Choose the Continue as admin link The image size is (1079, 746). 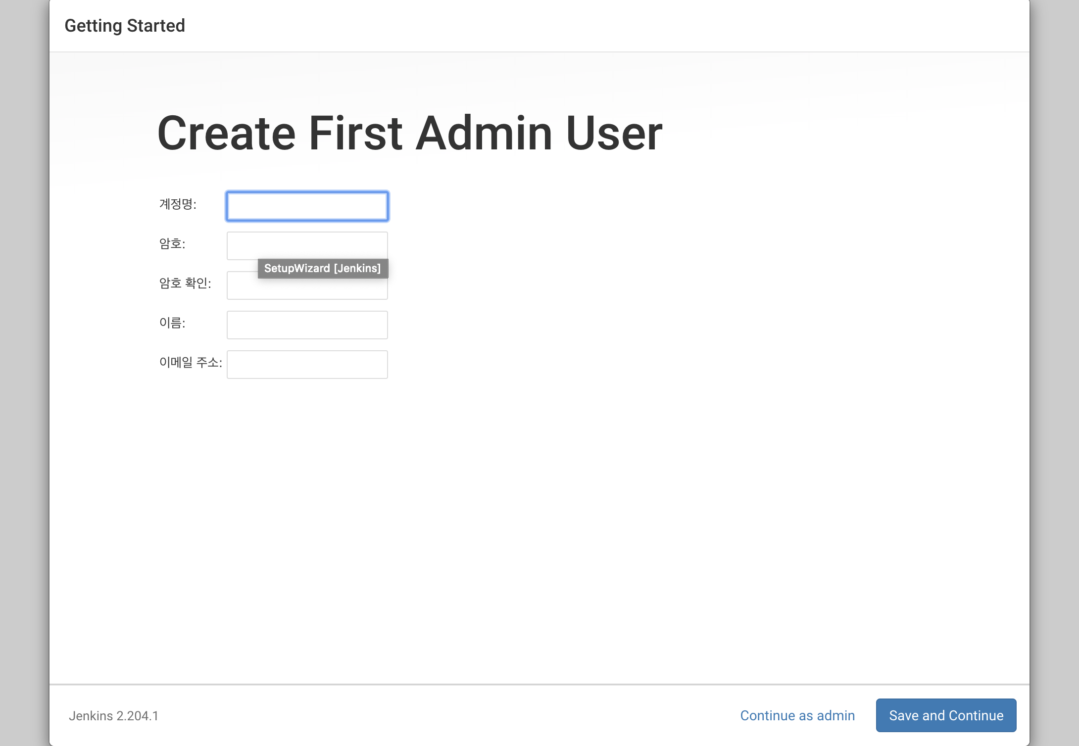click(797, 715)
